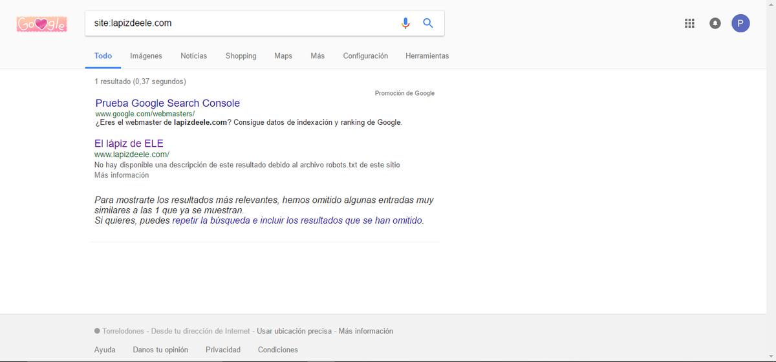Switch to the Imágenes tab
Image resolution: width=776 pixels, height=362 pixels.
coord(146,56)
